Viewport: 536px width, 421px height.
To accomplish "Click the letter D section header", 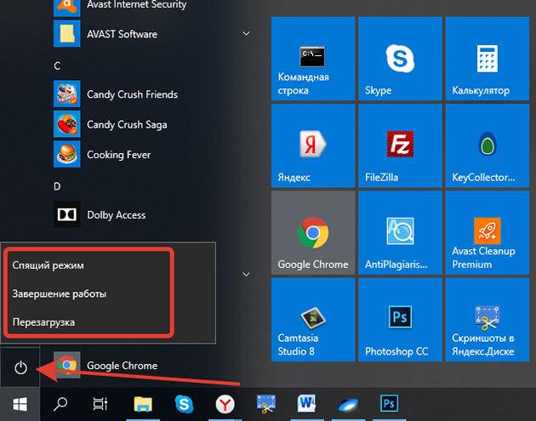I will click(x=57, y=186).
